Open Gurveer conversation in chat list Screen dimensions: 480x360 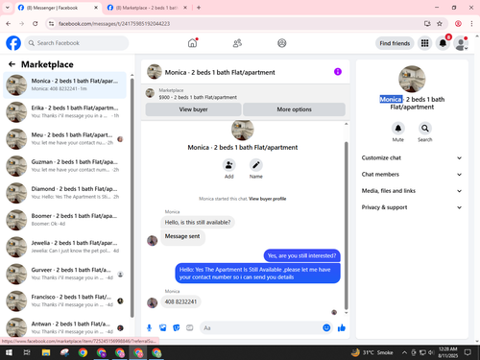click(x=64, y=274)
